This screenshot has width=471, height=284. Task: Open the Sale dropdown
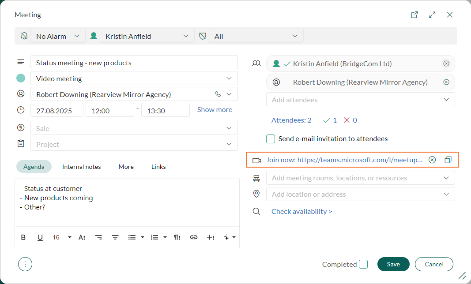(x=229, y=128)
